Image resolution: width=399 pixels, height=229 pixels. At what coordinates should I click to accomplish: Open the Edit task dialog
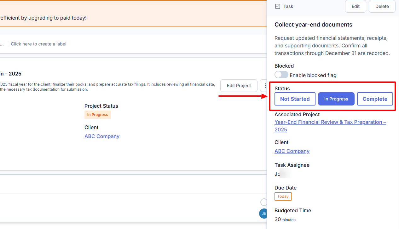pos(356,6)
